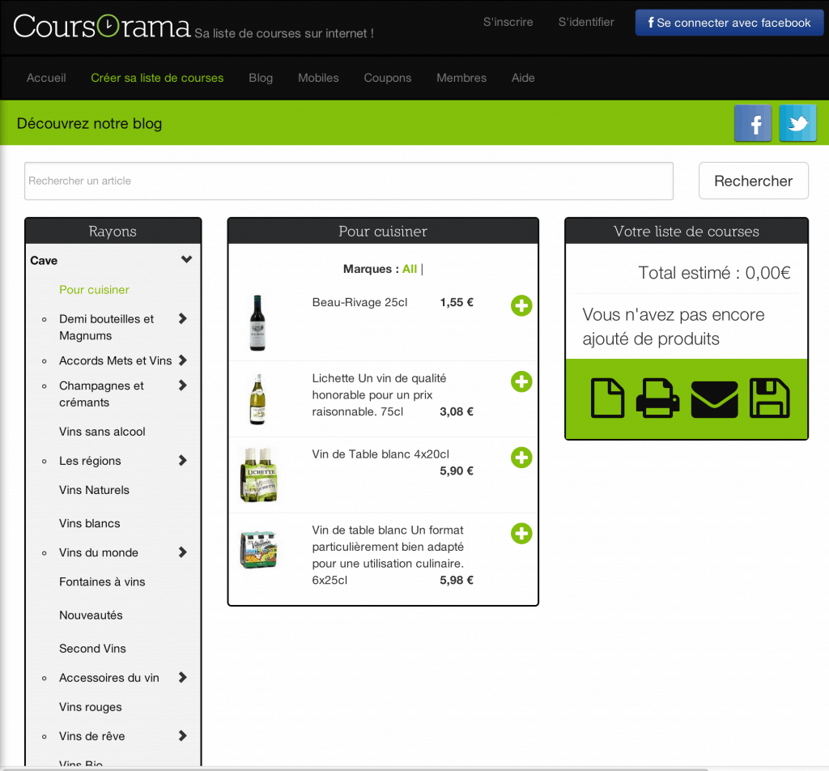Select Fontaines à vins category

[x=102, y=581]
